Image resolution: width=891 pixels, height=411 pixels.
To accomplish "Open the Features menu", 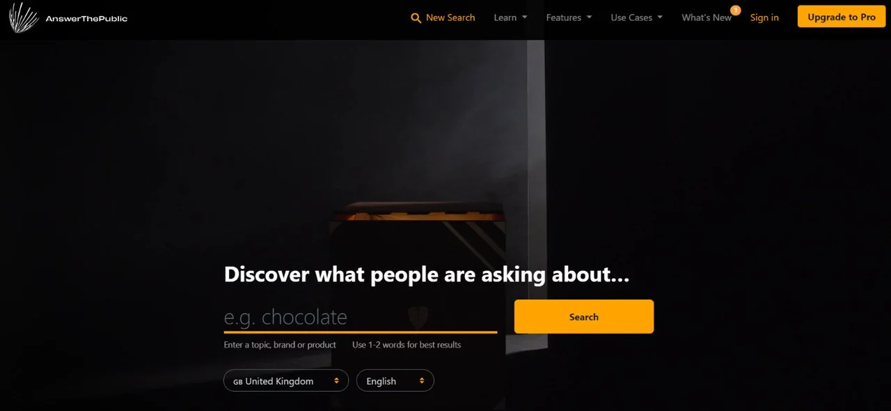I will tap(569, 17).
